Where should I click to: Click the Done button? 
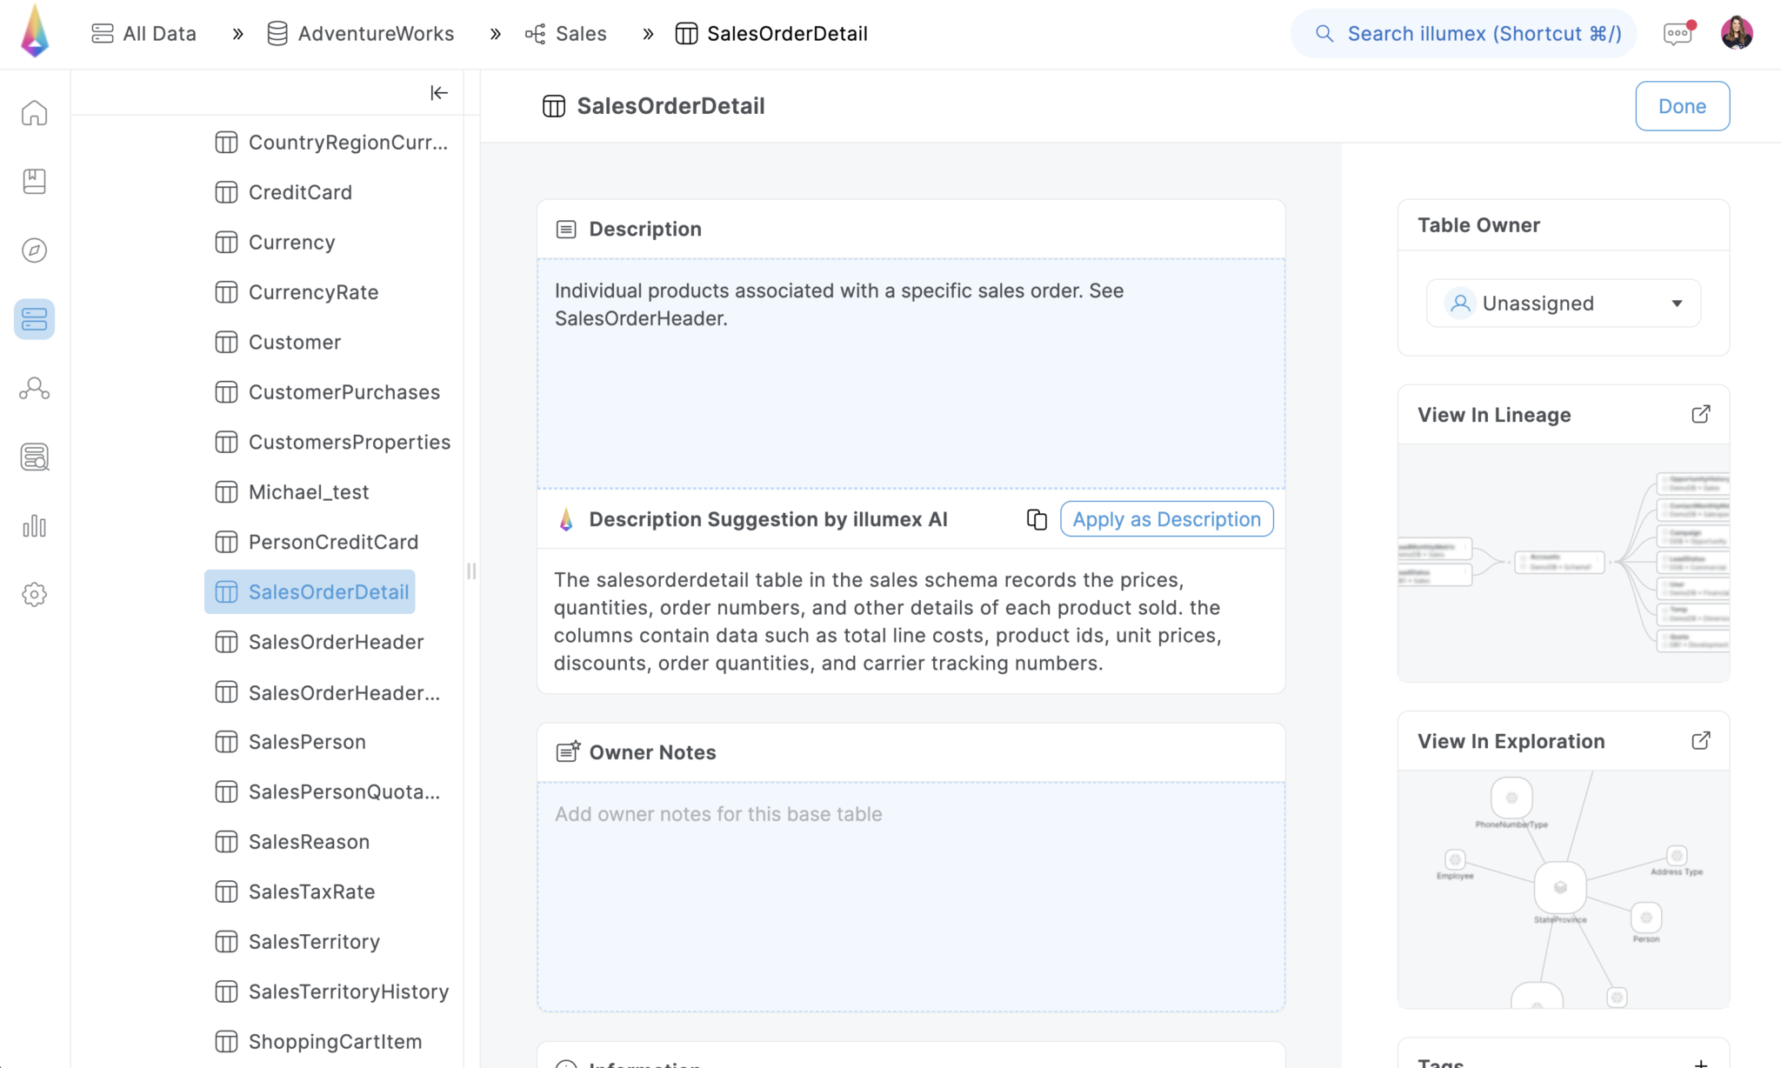[x=1681, y=105]
